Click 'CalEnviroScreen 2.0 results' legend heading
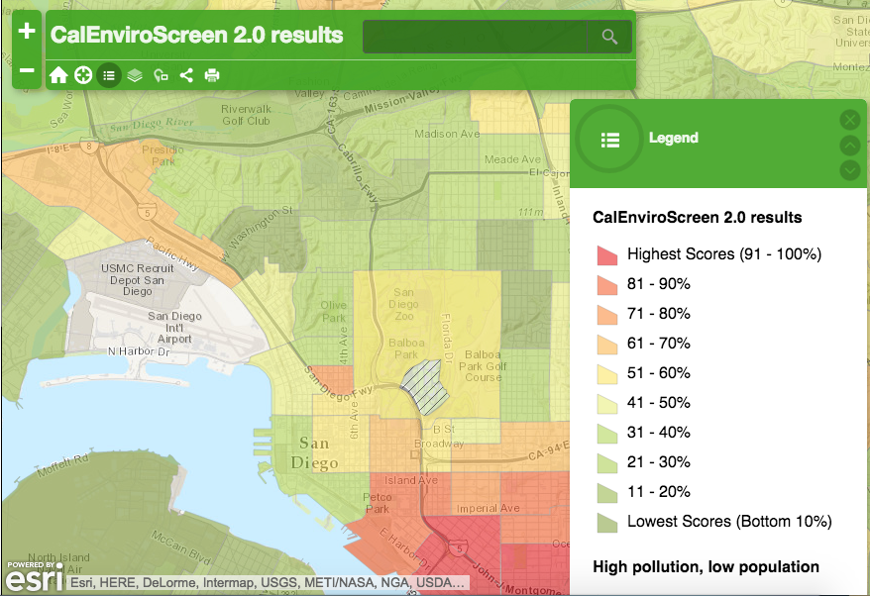Image resolution: width=870 pixels, height=596 pixels. [x=697, y=218]
